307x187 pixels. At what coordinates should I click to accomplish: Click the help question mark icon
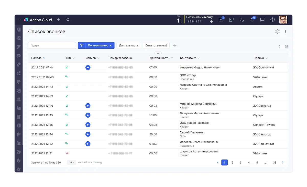point(272,20)
